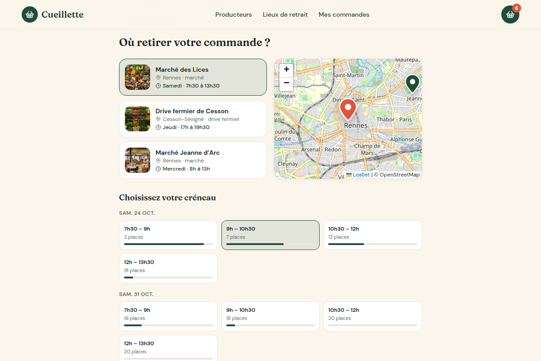Open the shopping cart with 6 items
Screen dimensions: 541x361
tap(510, 14)
